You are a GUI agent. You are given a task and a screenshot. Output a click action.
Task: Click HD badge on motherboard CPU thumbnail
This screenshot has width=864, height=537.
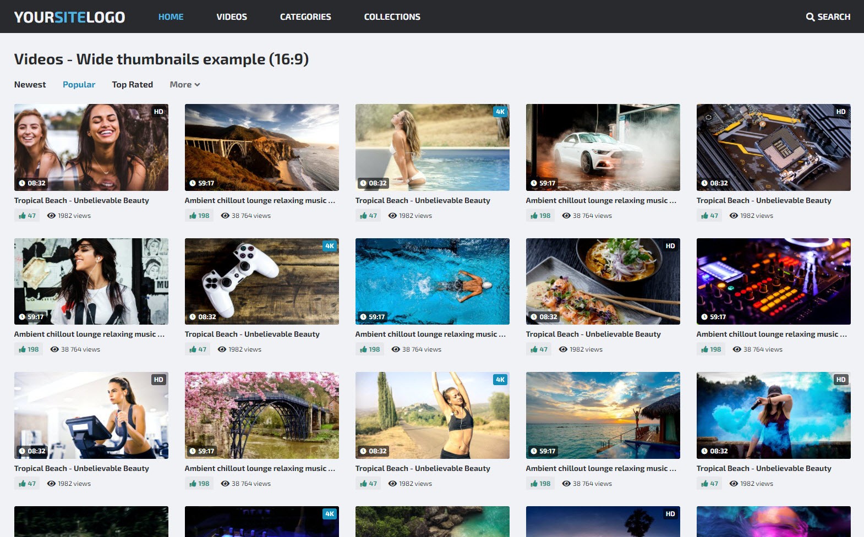tap(841, 112)
